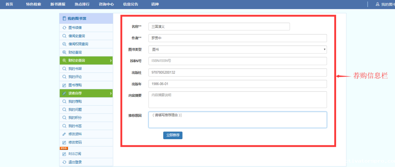
Task: Open the 热点排行 menu
Action: tap(82, 4)
